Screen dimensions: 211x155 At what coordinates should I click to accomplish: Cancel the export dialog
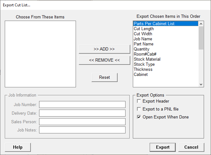191,147
